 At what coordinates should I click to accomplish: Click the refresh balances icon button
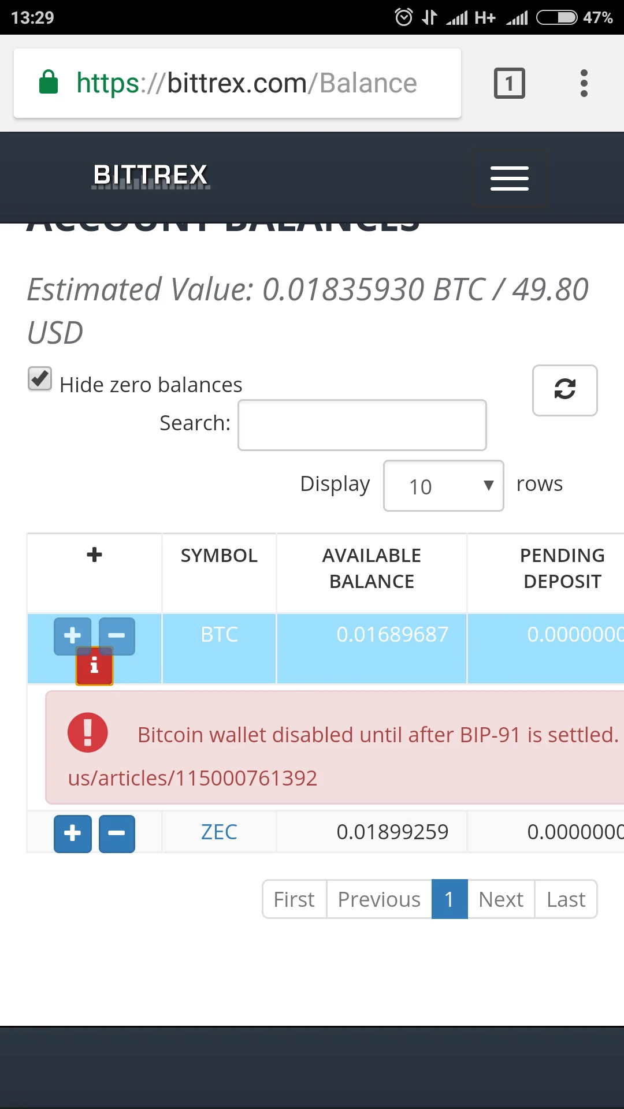[x=564, y=390]
